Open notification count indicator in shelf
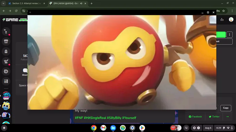The height and width of the screenshot is (132, 236). pos(196,128)
